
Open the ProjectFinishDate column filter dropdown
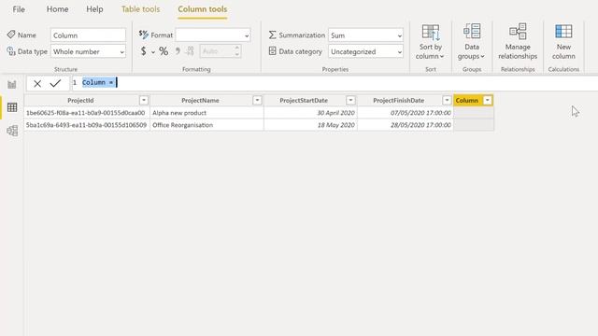(x=447, y=100)
